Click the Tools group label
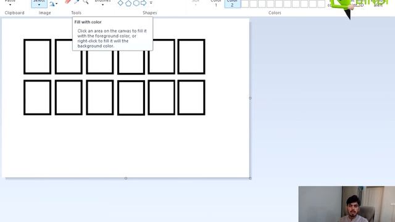The image size is (395, 222). point(77,12)
